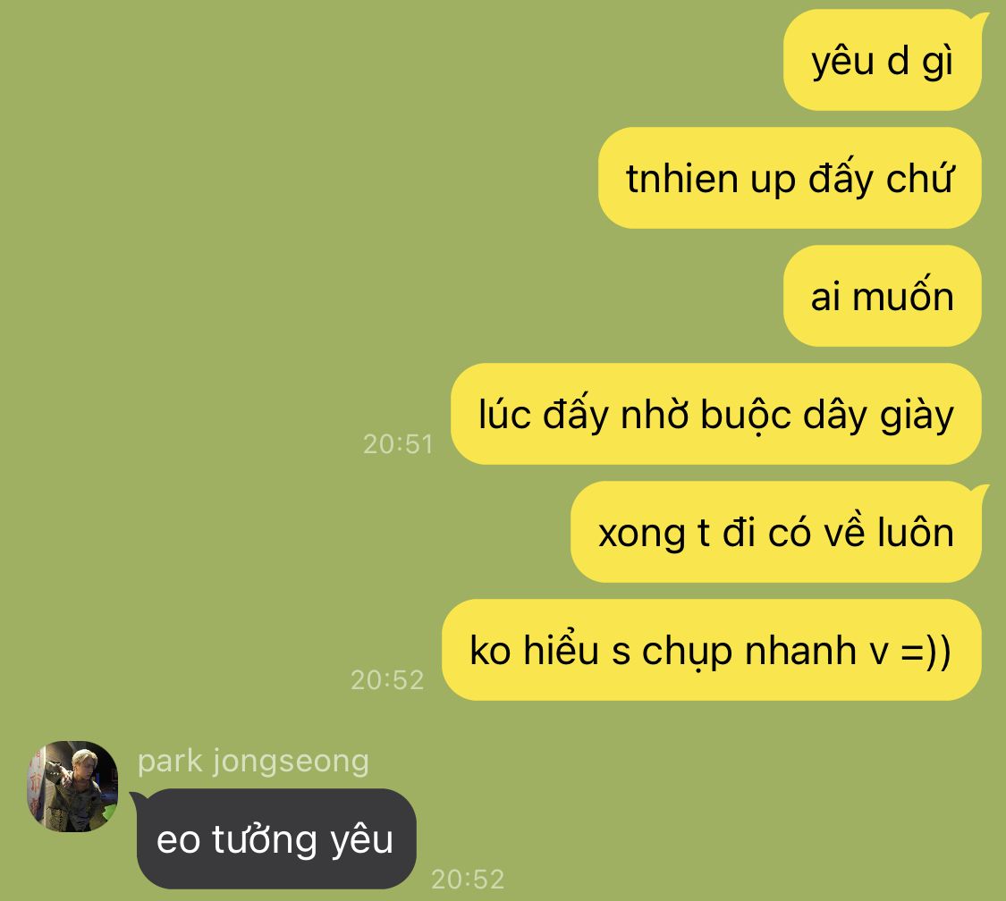Image resolution: width=1006 pixels, height=901 pixels.
Task: Tap the sender name park jongseong
Action: click(x=253, y=762)
